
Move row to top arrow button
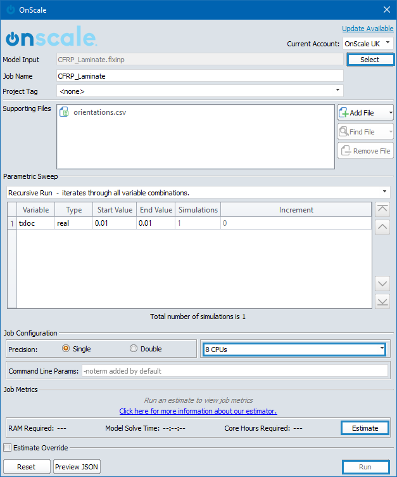382,209
